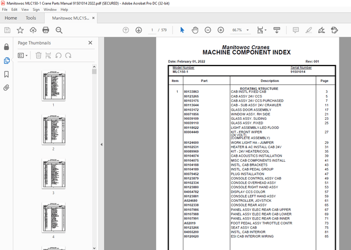The image size is (351, 250).
Task: Open the Bookmarks panel
Action: 6,74
